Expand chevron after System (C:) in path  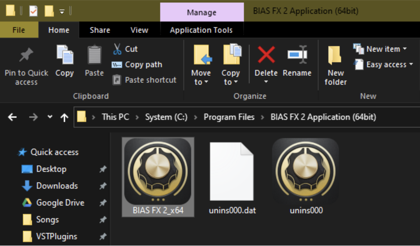coord(195,117)
